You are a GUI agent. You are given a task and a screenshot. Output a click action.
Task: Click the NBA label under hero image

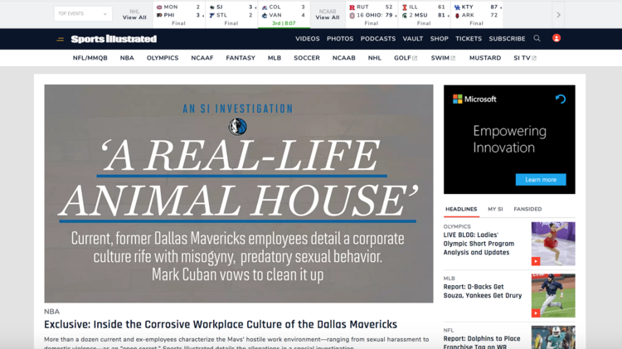(x=52, y=312)
